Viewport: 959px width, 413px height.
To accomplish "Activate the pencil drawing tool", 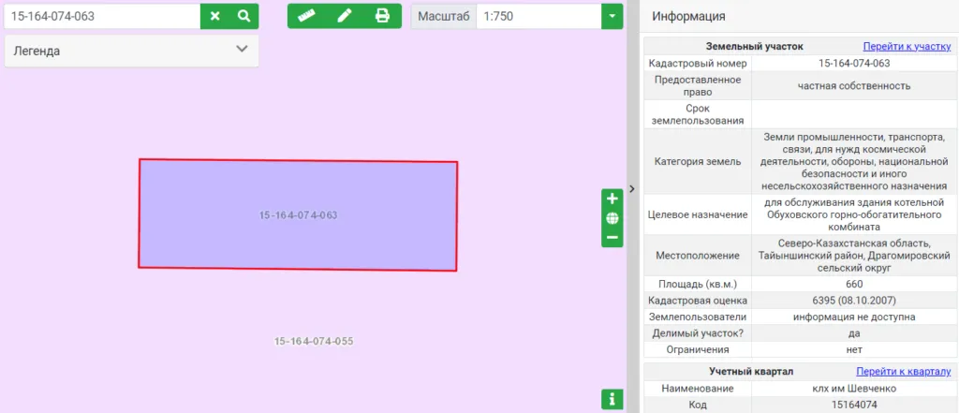I will click(344, 16).
